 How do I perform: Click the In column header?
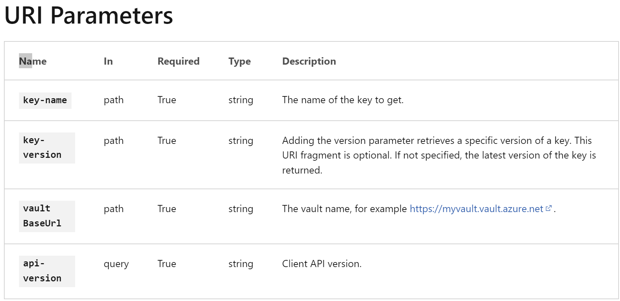click(108, 61)
